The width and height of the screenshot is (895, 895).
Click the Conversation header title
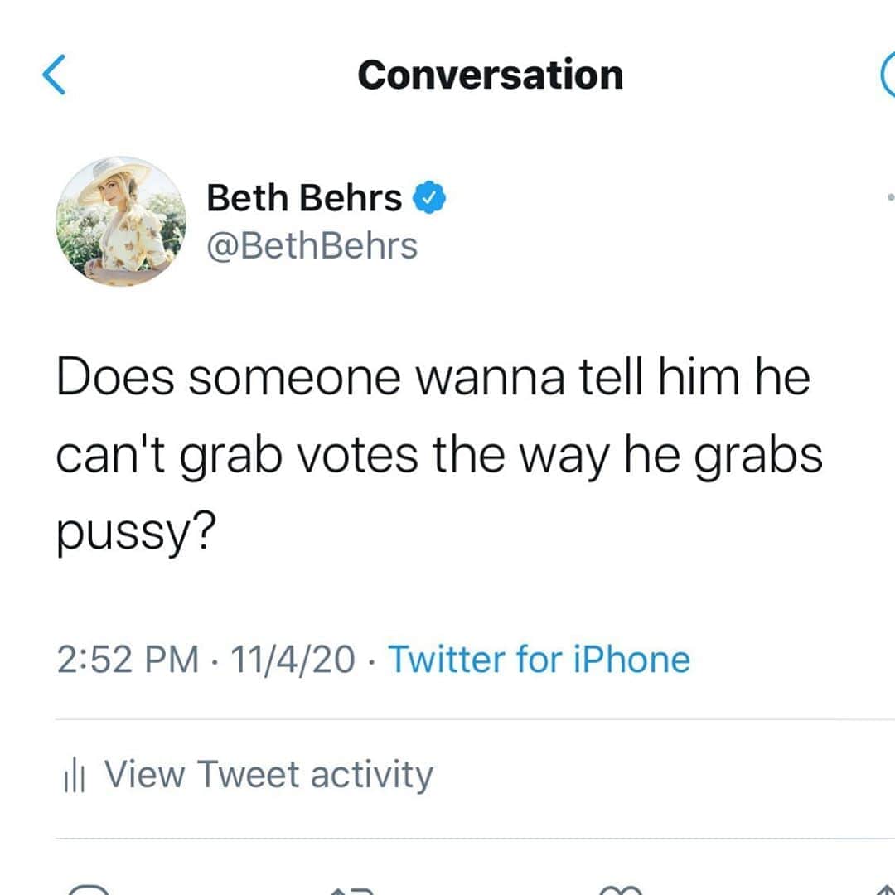point(491,75)
